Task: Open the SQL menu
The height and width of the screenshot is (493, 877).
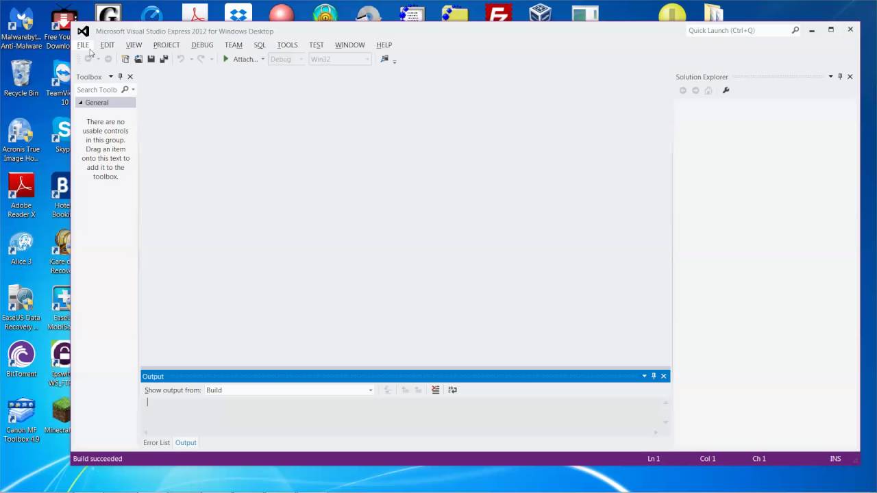Action: point(260,45)
